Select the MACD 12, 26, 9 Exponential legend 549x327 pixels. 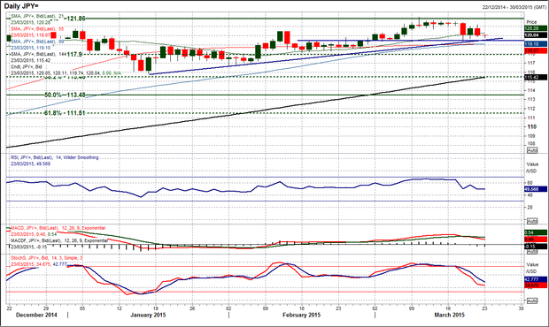(58, 228)
